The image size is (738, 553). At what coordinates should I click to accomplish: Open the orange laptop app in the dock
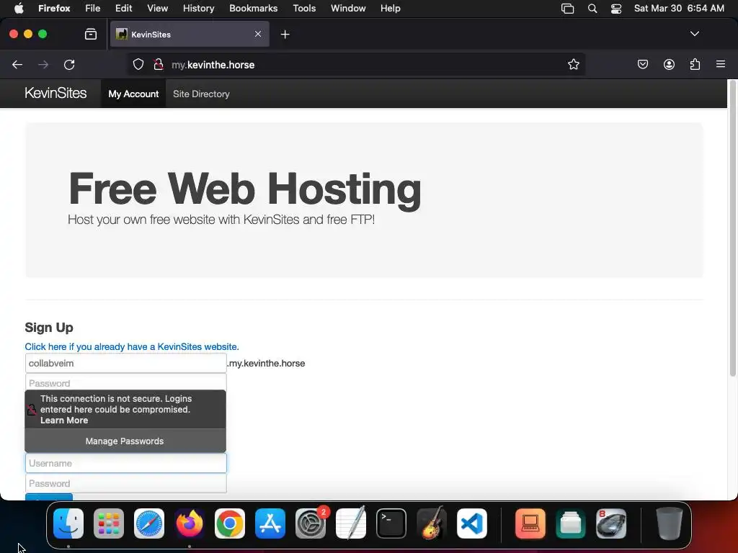tap(530, 523)
